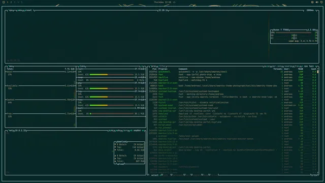
Task: Click the kill option in proc footer
Action: point(188,175)
